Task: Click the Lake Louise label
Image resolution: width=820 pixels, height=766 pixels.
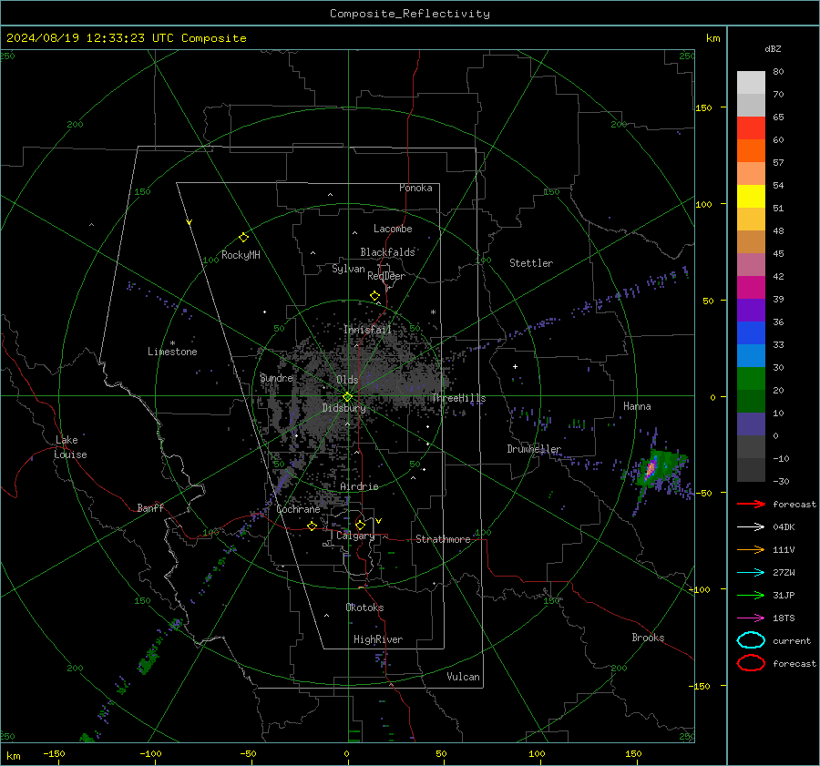Action: click(70, 447)
